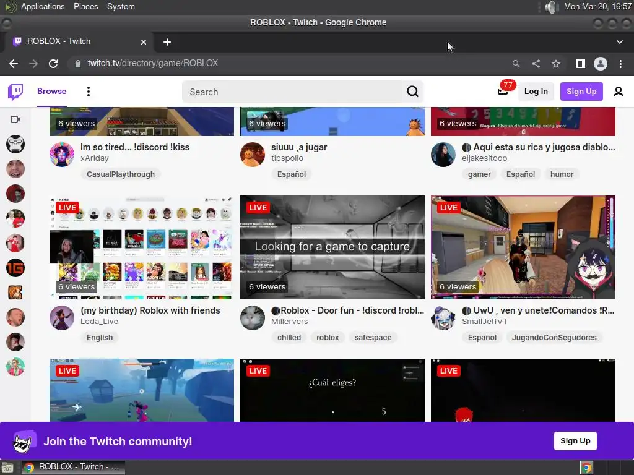Viewport: 634px width, 475px height.
Task: Click the magnifier search button
Action: click(x=412, y=92)
